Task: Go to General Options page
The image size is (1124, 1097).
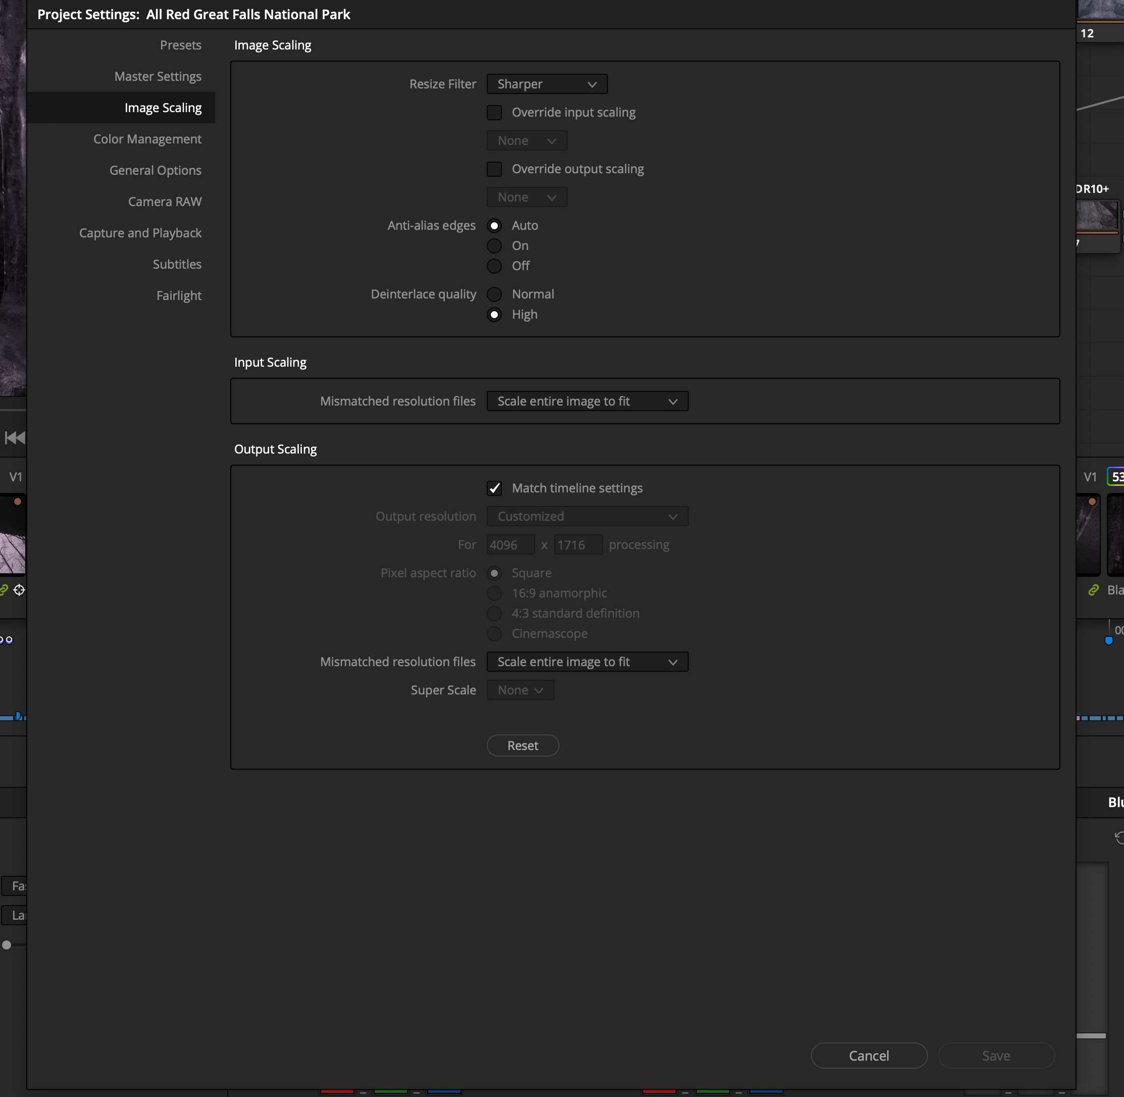Action: pyautogui.click(x=156, y=170)
